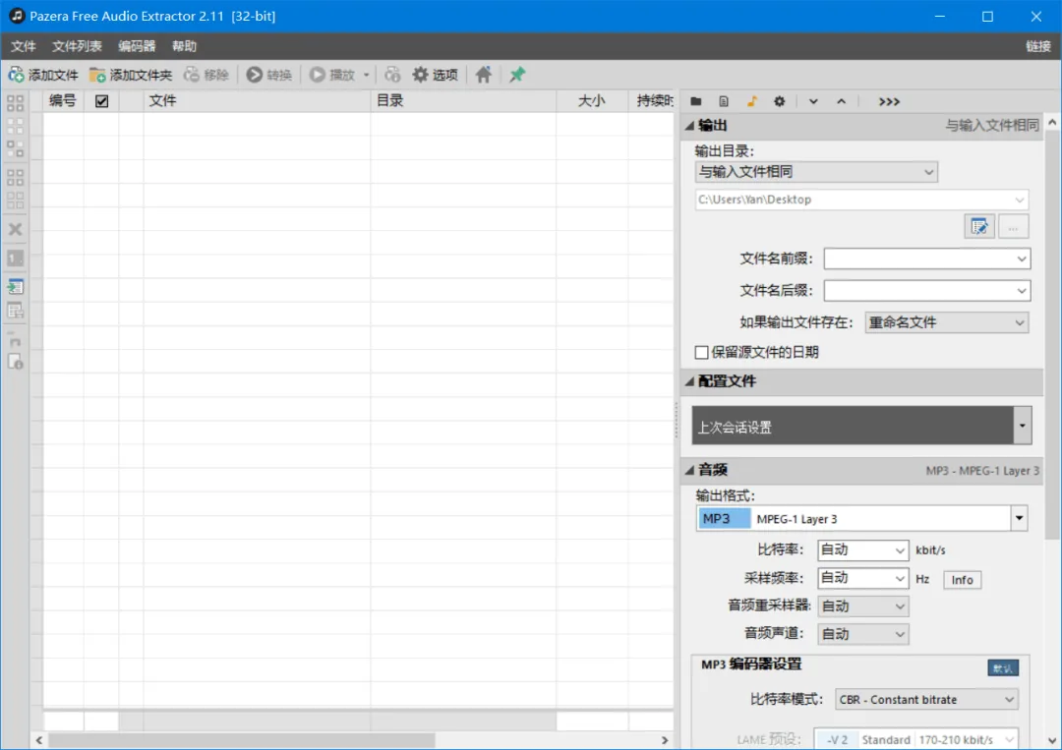Open 选项 (options) gear in the toolbar
Viewport: 1062px width, 750px height.
435,75
